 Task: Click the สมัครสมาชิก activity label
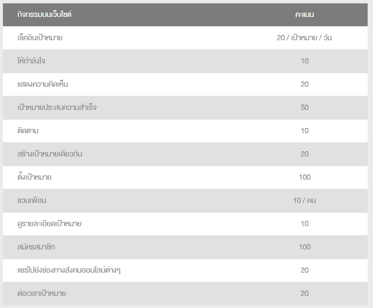point(36,246)
